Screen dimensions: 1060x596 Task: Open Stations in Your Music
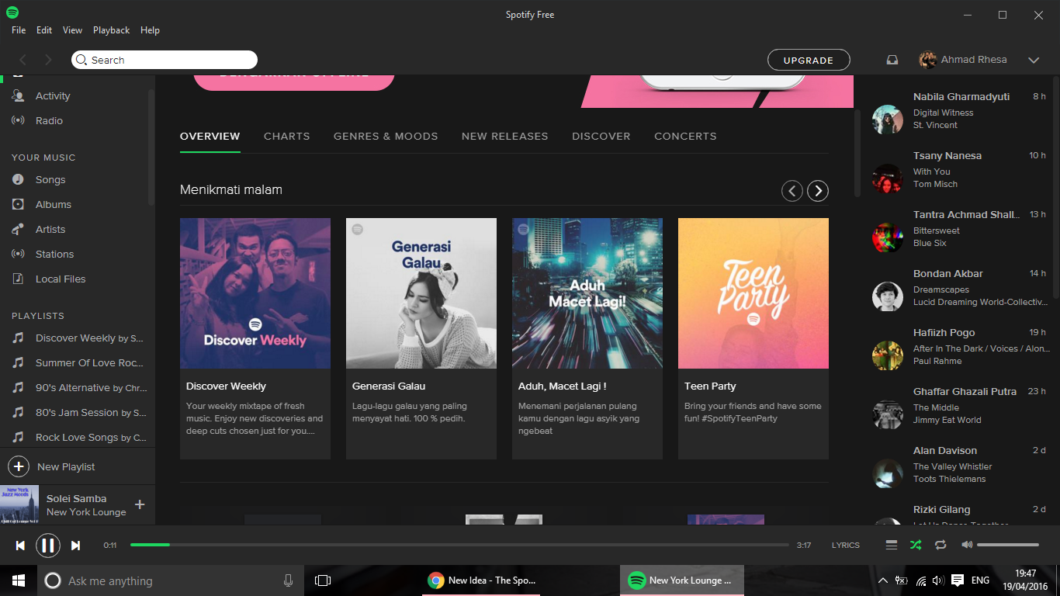54,254
